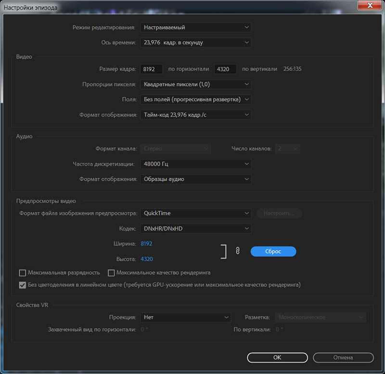
Task: Enable Максимальное качество рендеринга checkbox
Action: (x=111, y=273)
